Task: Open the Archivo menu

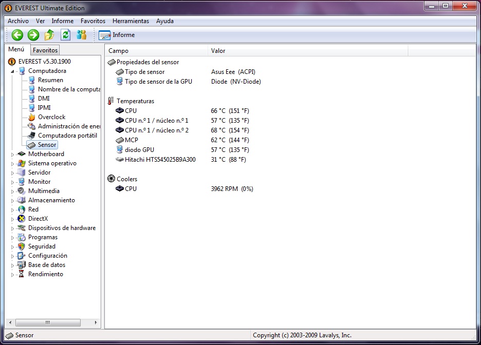Action: (18, 21)
